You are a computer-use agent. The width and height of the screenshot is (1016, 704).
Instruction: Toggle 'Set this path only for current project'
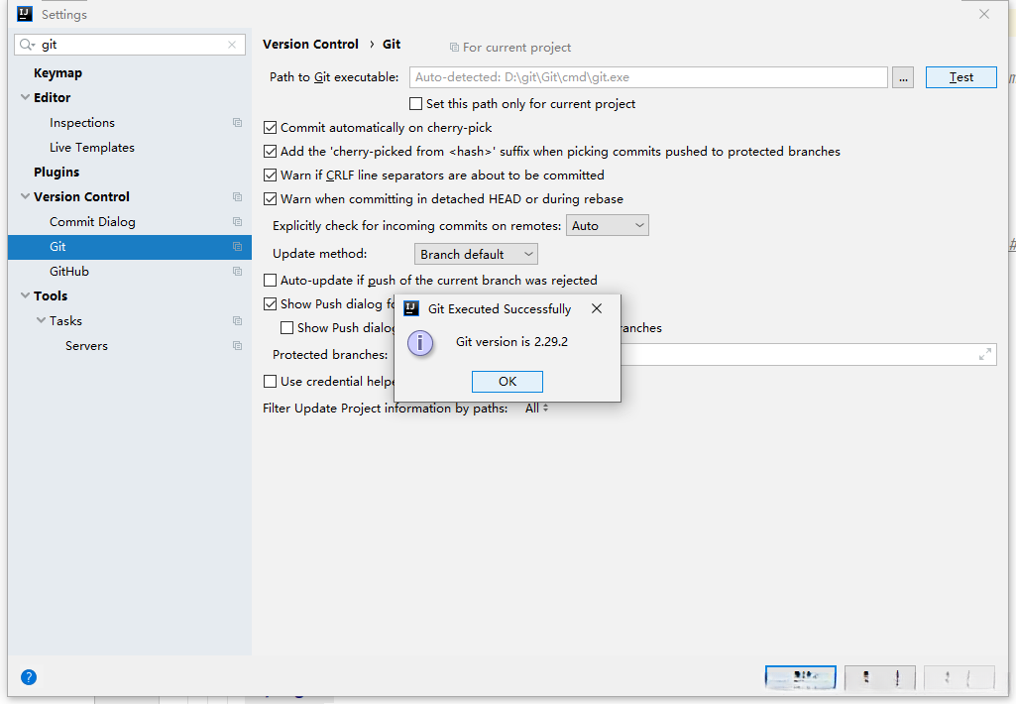point(416,104)
